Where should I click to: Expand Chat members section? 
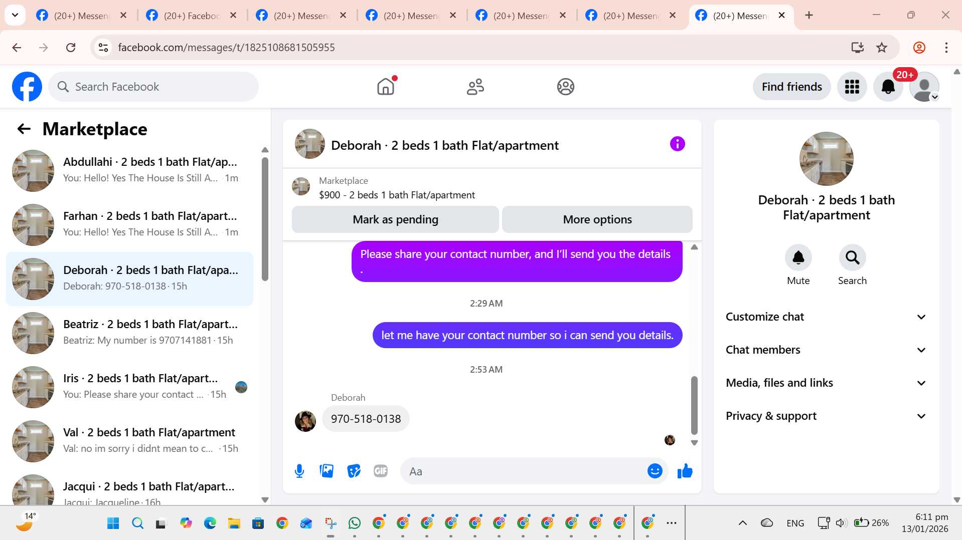826,350
